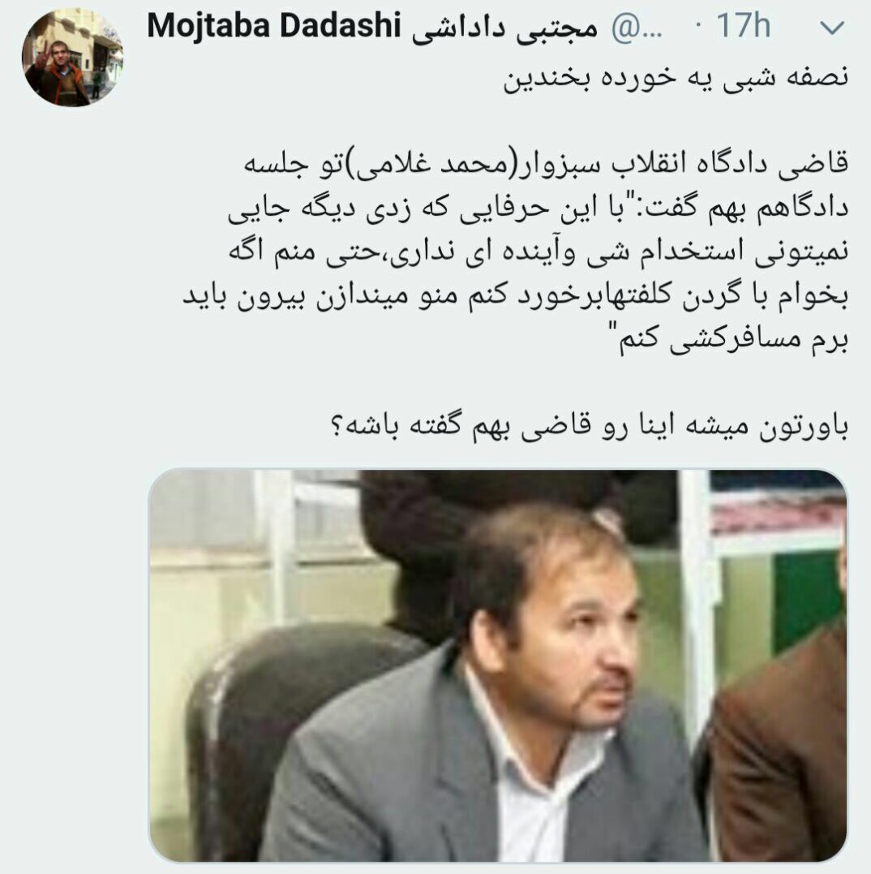
Task: Click the display name Mojtaba Dadashi
Action: click(273, 26)
